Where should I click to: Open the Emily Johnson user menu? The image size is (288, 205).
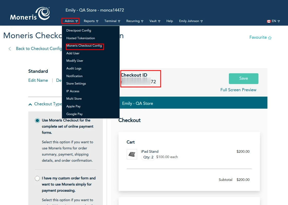pyautogui.click(x=191, y=21)
